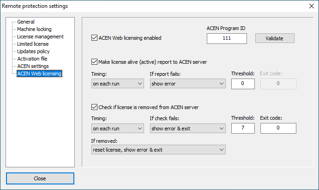Open Limited license section
The width and height of the screenshot is (319, 190).
pyautogui.click(x=33, y=44)
